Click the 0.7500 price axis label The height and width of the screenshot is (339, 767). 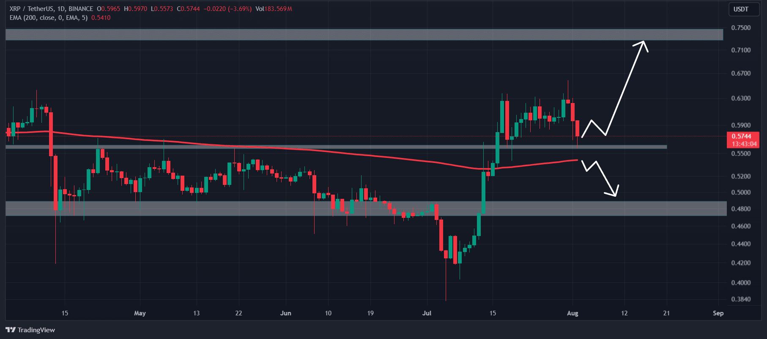coord(741,28)
